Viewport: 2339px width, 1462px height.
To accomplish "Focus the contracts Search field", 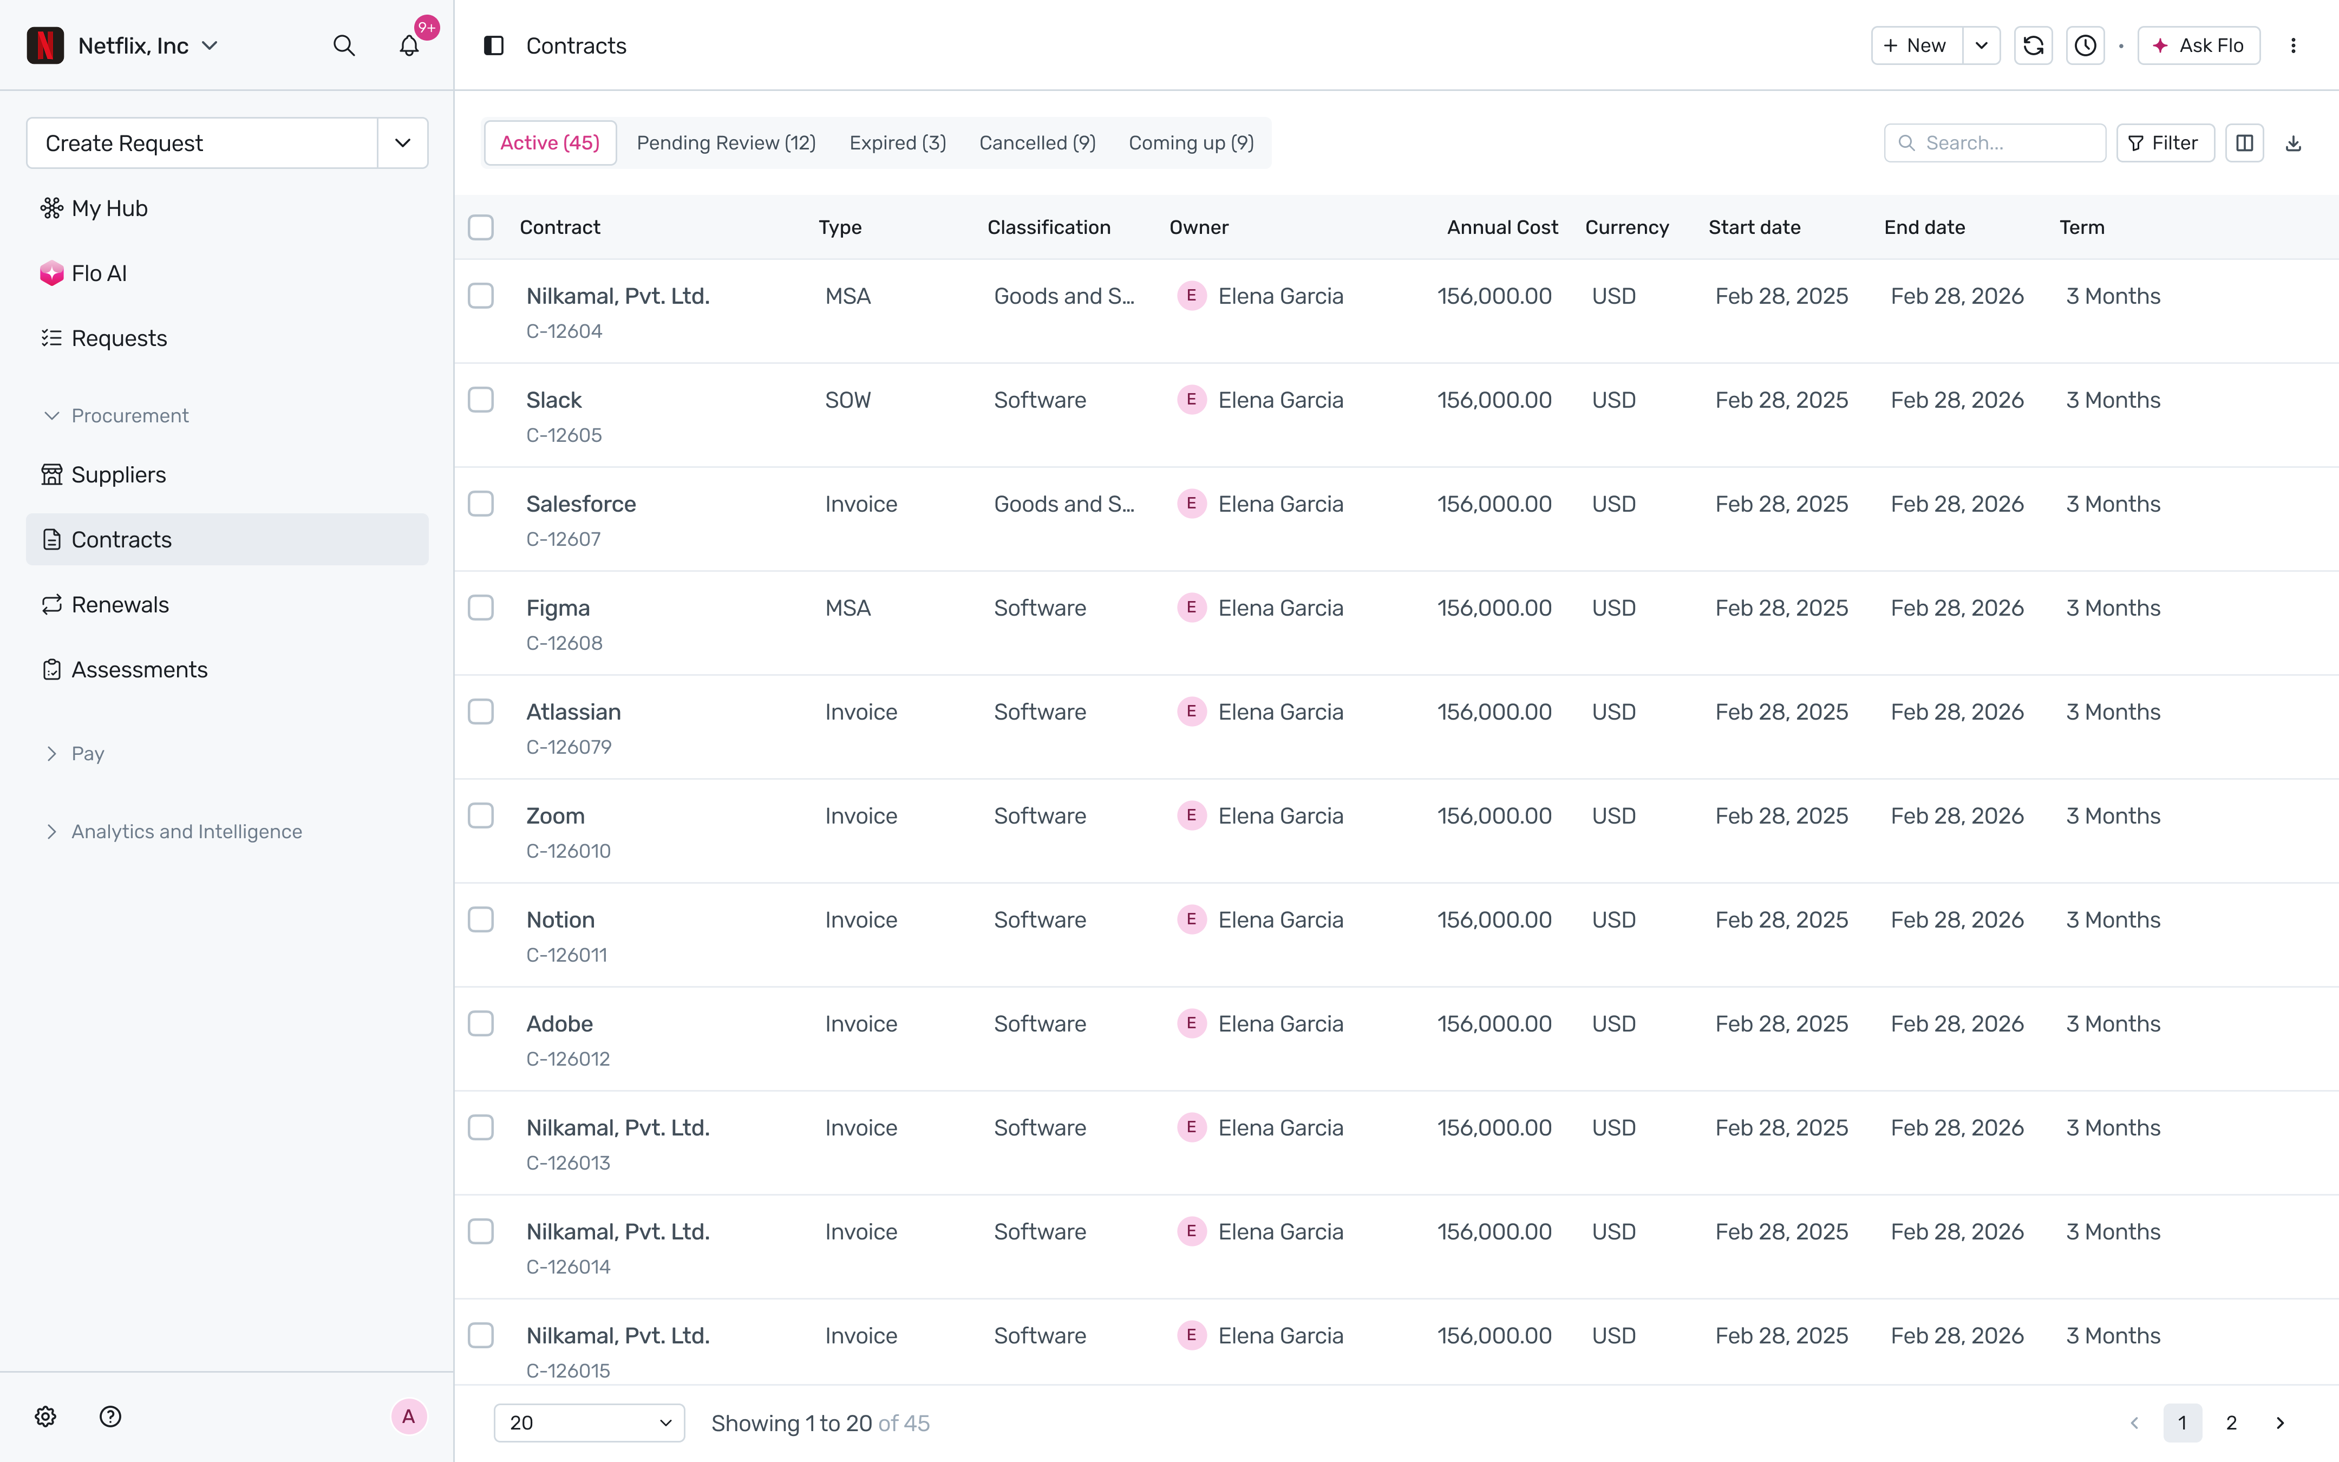I will pos(1995,143).
